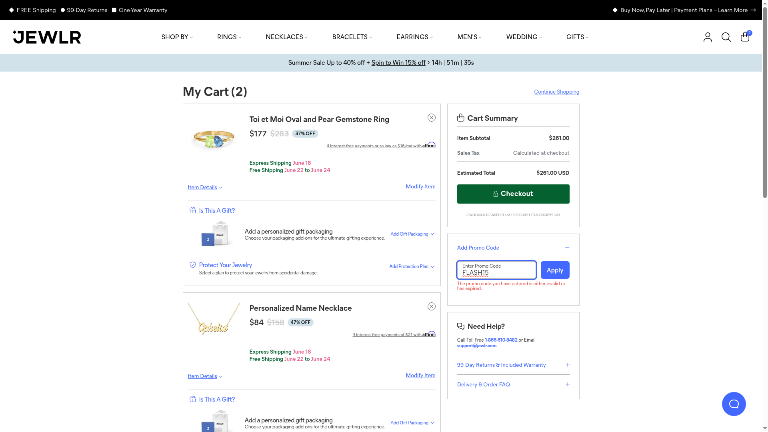Expand Add Gift Packaging for the necklace
The width and height of the screenshot is (768, 432).
click(412, 423)
